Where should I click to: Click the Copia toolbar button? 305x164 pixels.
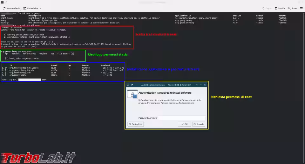[267, 8]
